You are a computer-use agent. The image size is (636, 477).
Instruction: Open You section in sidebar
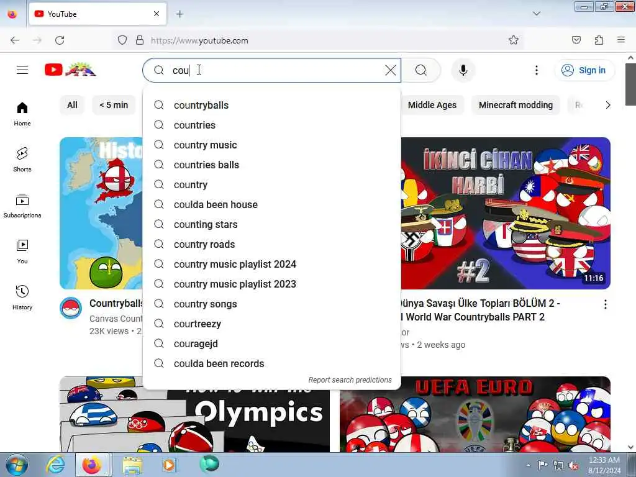pyautogui.click(x=22, y=252)
